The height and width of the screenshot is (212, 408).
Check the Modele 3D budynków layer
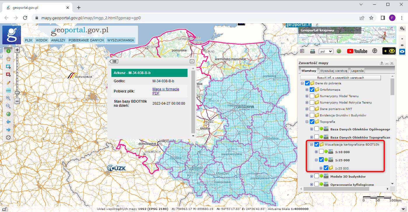point(316,176)
